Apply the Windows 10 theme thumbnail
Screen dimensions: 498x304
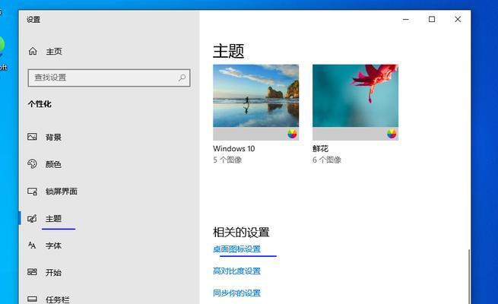point(256,102)
